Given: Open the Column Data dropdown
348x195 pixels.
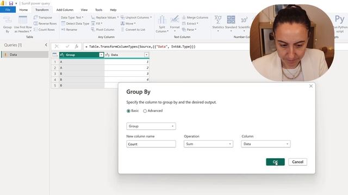Looking at the screenshot, I should (x=266, y=144).
